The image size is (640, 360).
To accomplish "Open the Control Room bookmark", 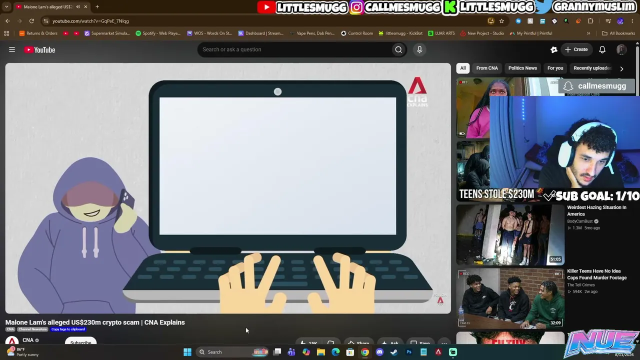I will (357, 33).
